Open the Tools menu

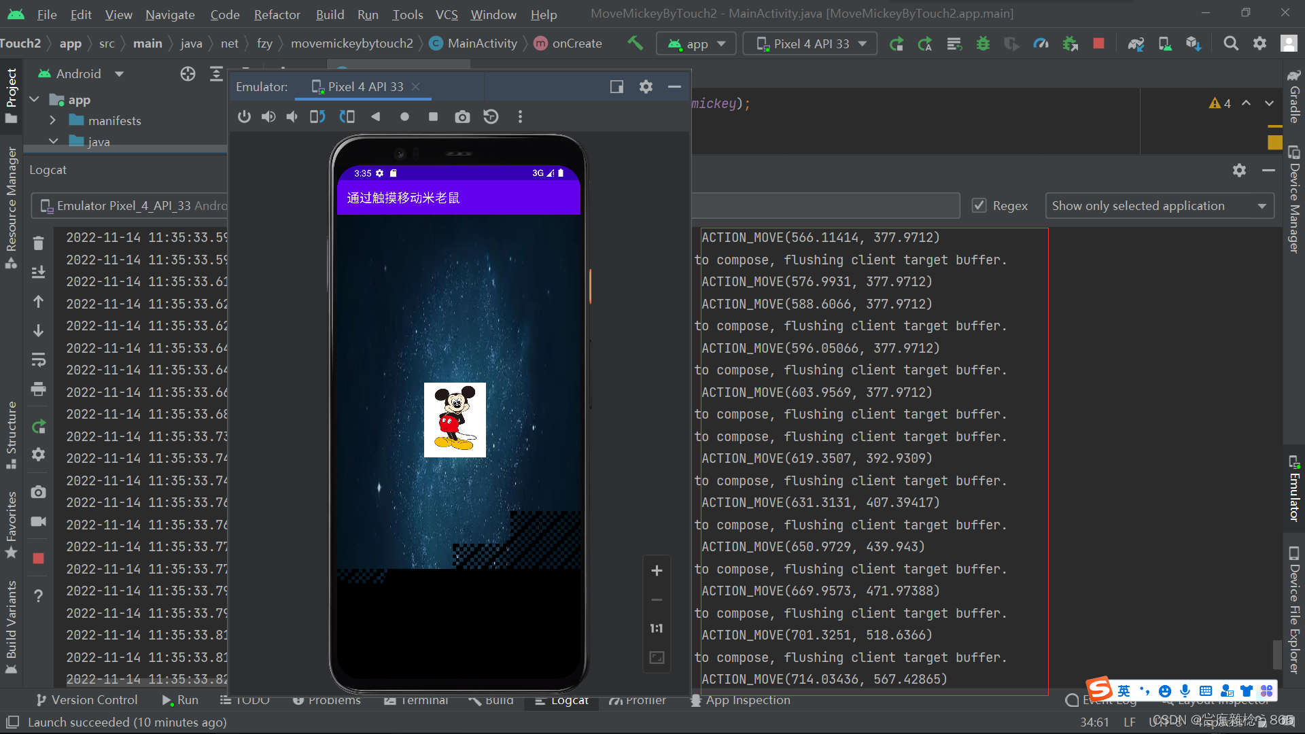click(407, 14)
